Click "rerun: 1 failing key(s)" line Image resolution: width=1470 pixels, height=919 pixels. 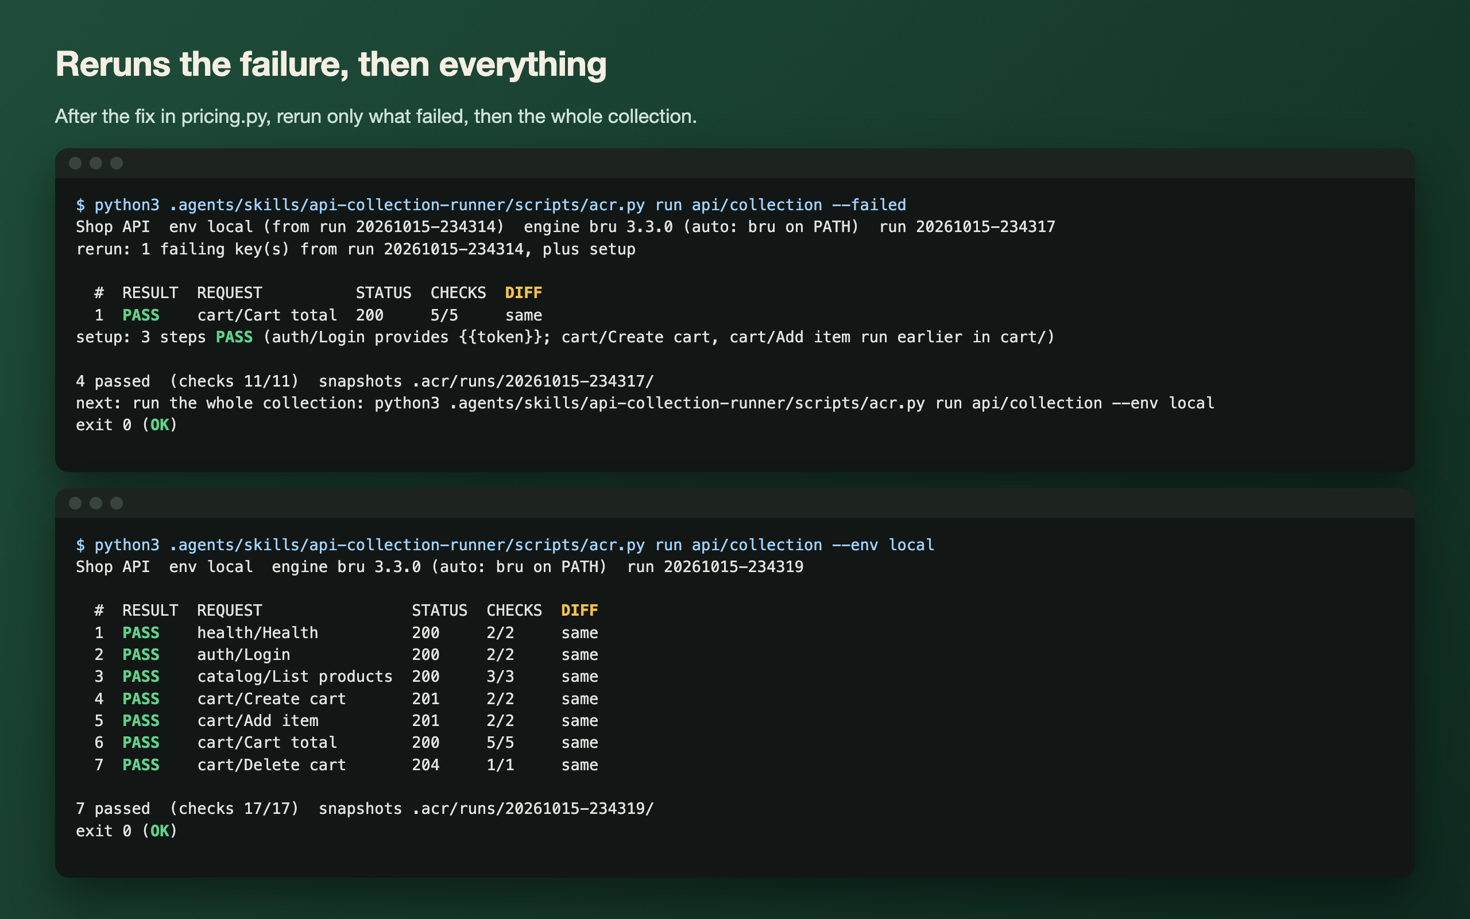click(x=355, y=249)
